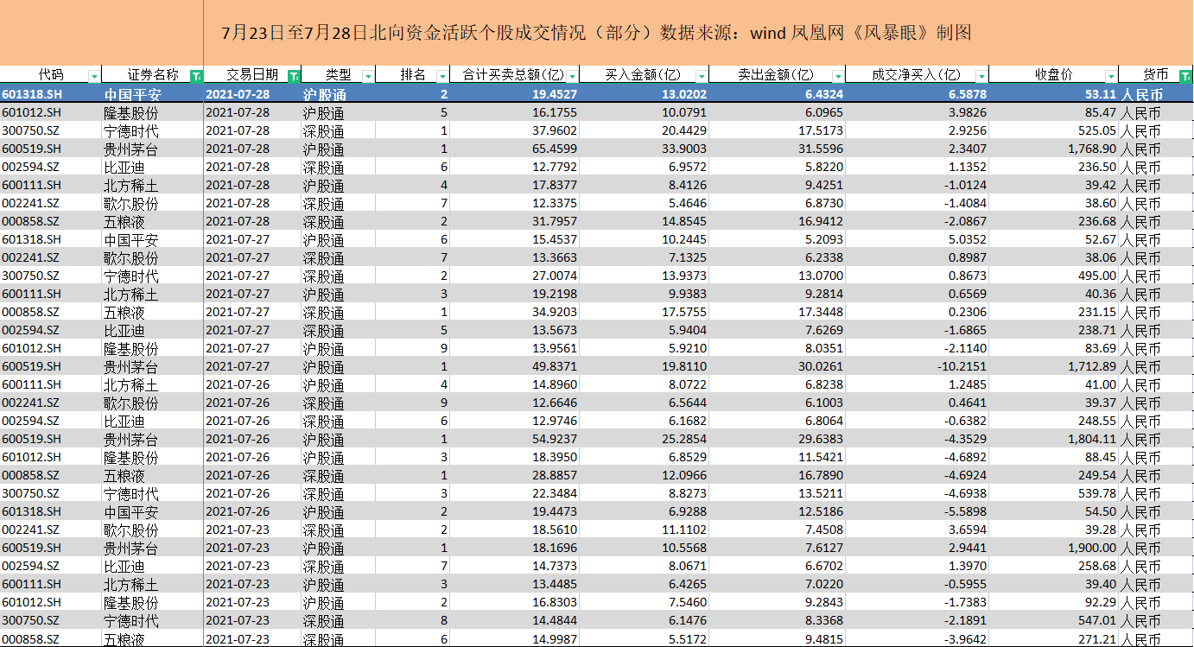The height and width of the screenshot is (647, 1194).
Task: Select net buy cell 5.0352
Action: click(x=917, y=239)
